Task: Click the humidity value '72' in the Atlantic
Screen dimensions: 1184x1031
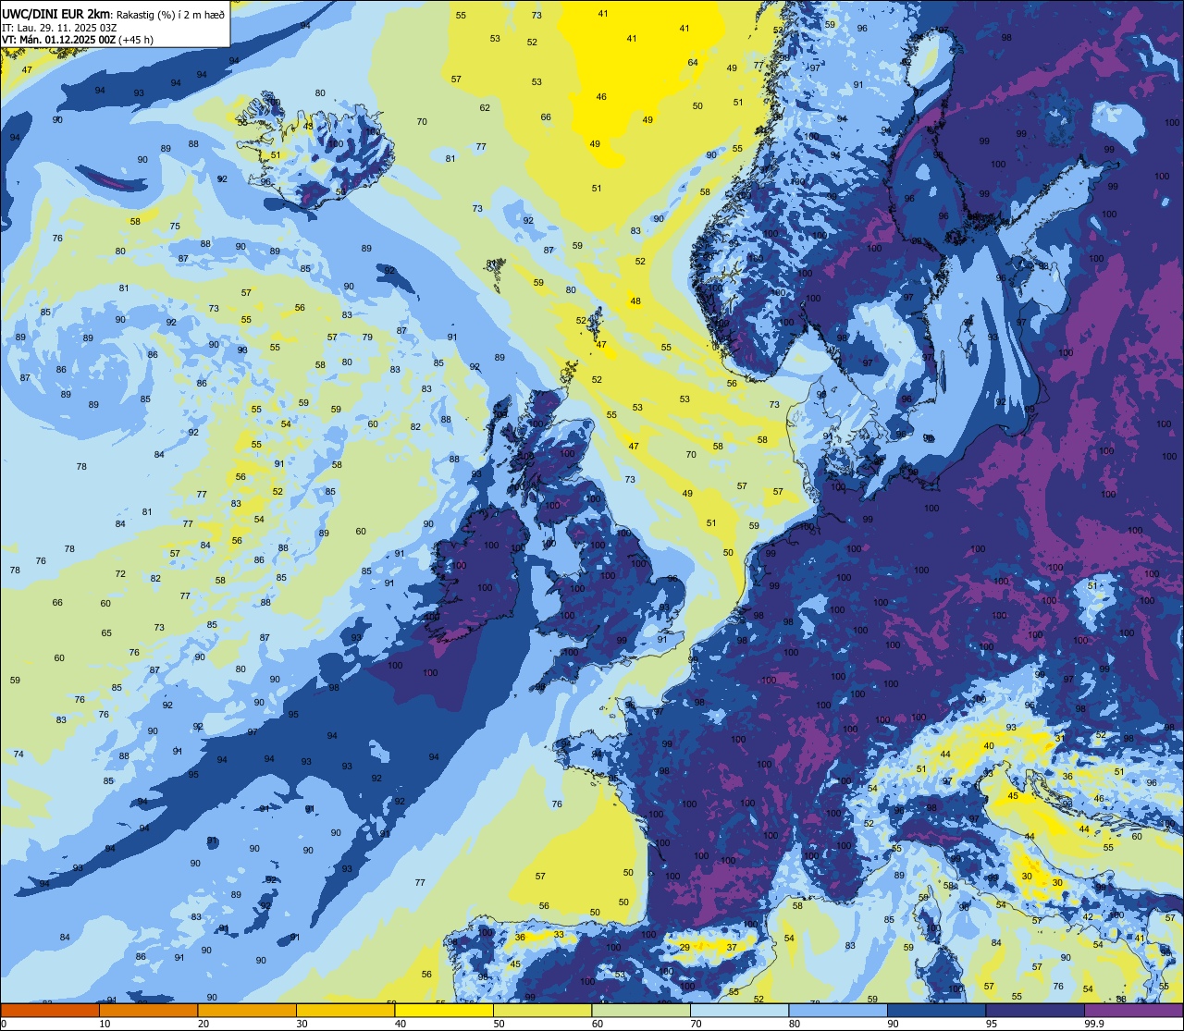Action: coord(120,574)
